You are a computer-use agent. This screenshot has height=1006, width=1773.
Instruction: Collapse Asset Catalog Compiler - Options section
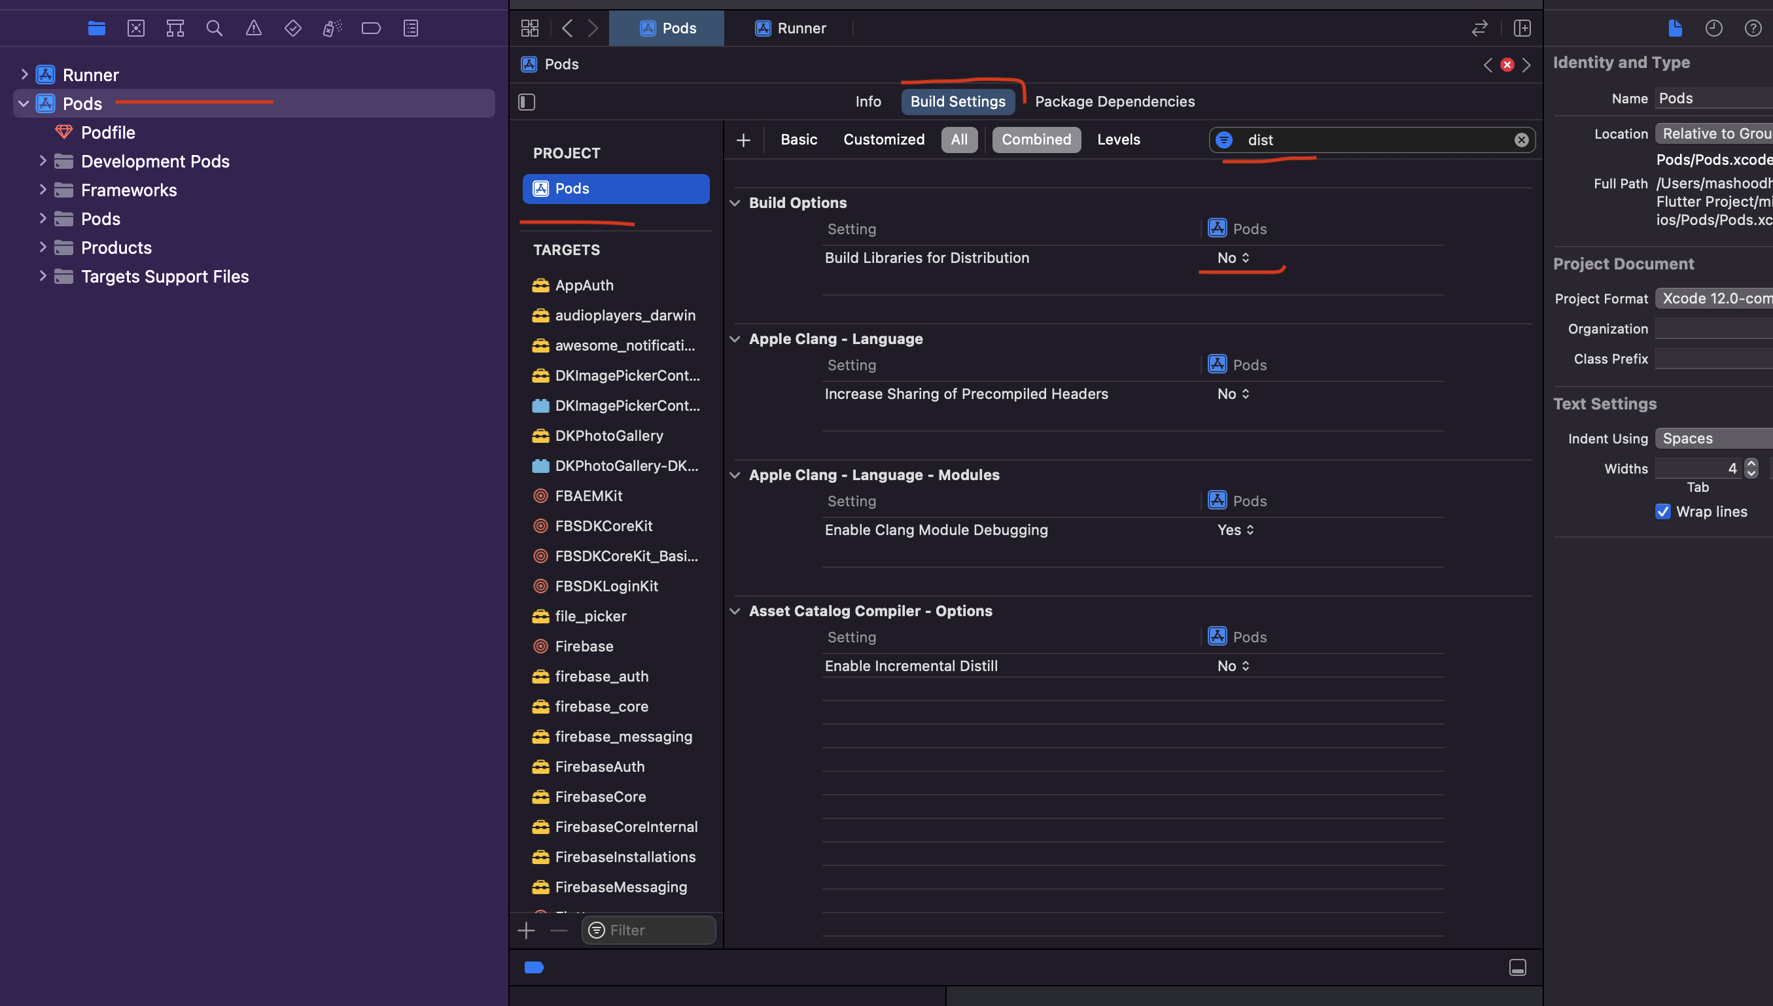click(x=735, y=612)
